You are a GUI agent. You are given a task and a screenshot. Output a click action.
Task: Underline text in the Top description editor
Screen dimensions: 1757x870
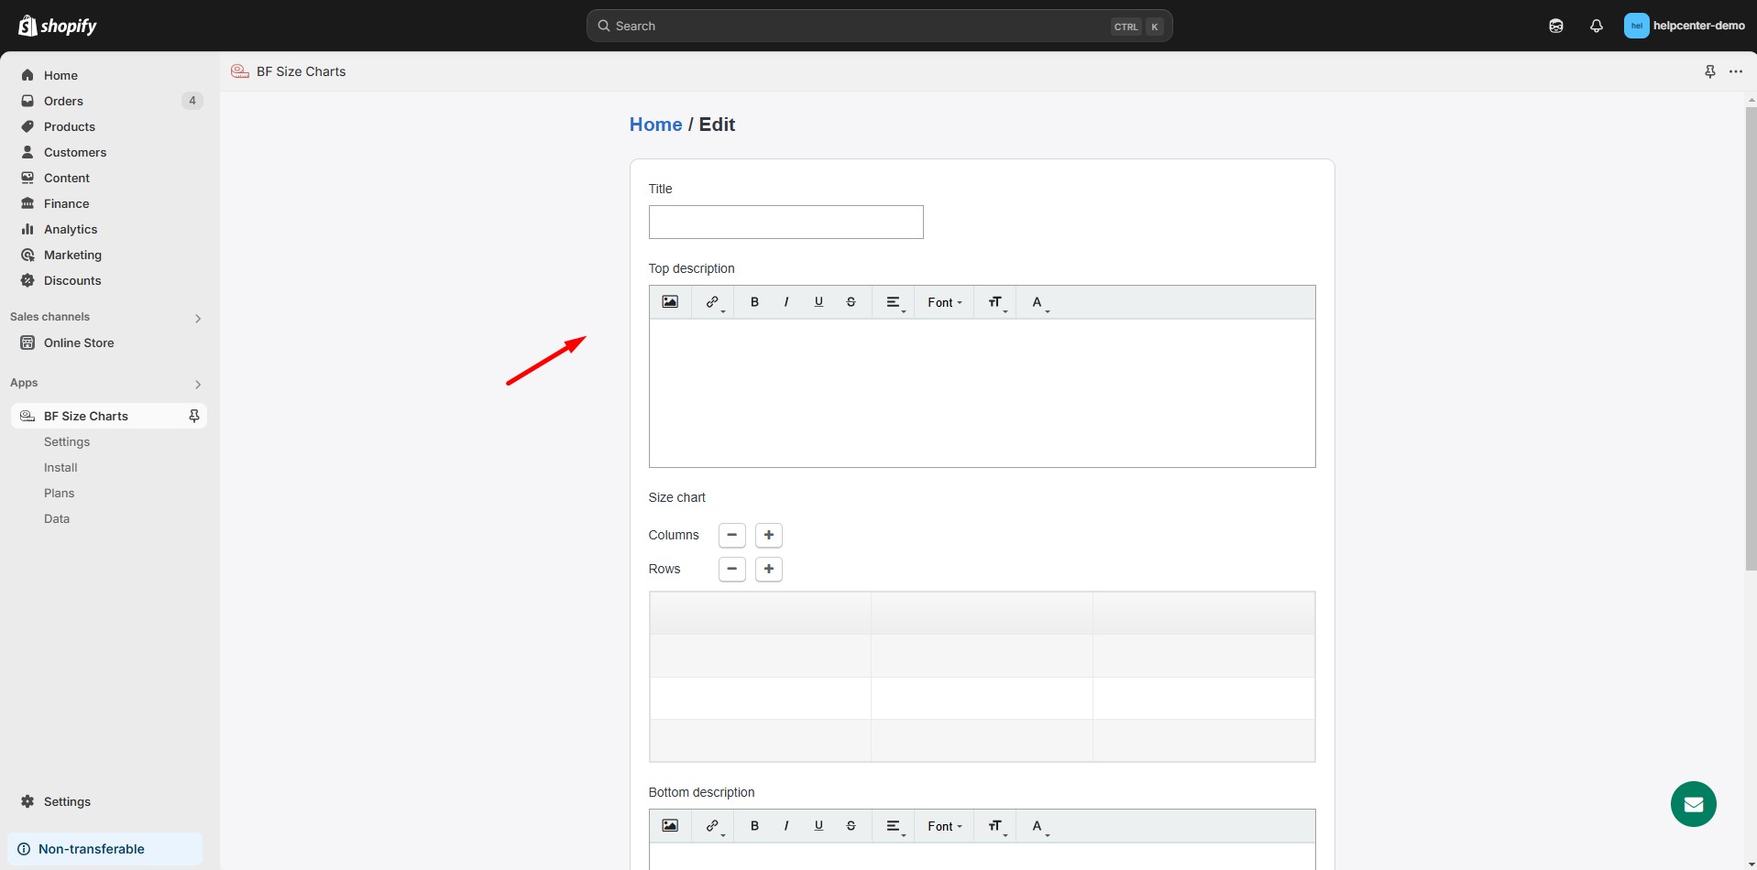pyautogui.click(x=818, y=301)
